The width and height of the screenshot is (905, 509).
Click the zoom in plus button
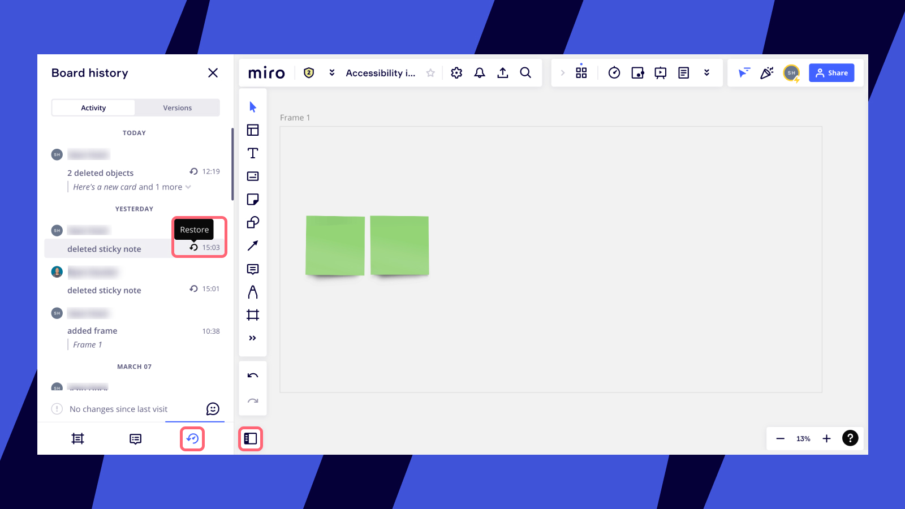pos(826,439)
